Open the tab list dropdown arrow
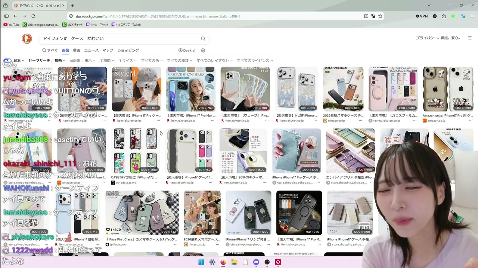The width and height of the screenshot is (478, 268). pos(429,6)
